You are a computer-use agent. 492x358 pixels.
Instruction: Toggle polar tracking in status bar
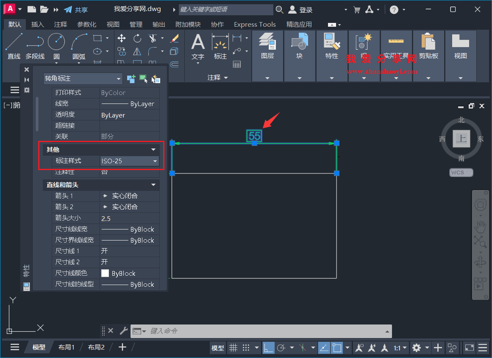point(281,348)
